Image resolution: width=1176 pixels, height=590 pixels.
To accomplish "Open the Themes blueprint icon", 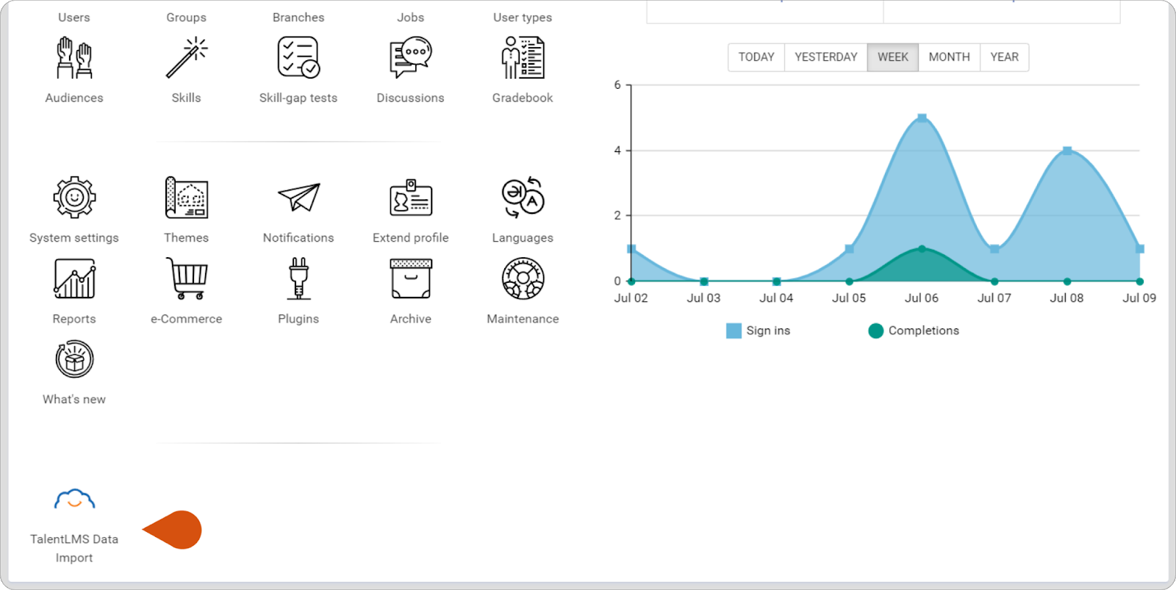I will (x=187, y=197).
